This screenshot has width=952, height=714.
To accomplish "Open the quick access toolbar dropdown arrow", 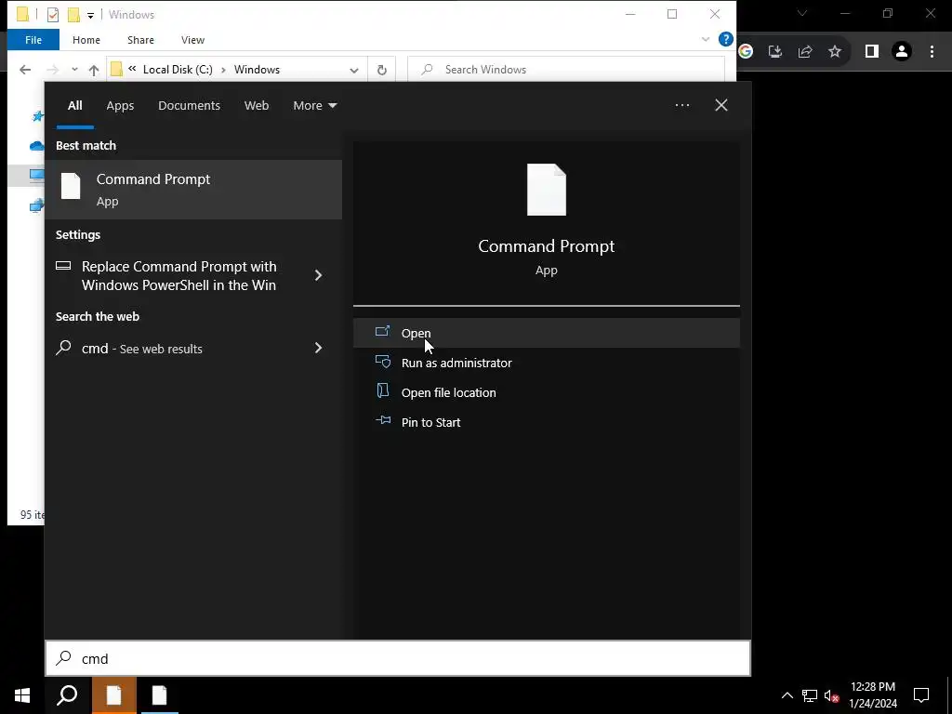I will pos(90,16).
